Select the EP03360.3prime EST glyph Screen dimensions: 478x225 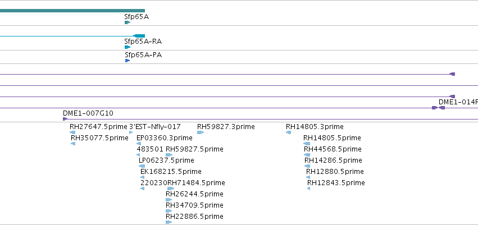click(139, 144)
